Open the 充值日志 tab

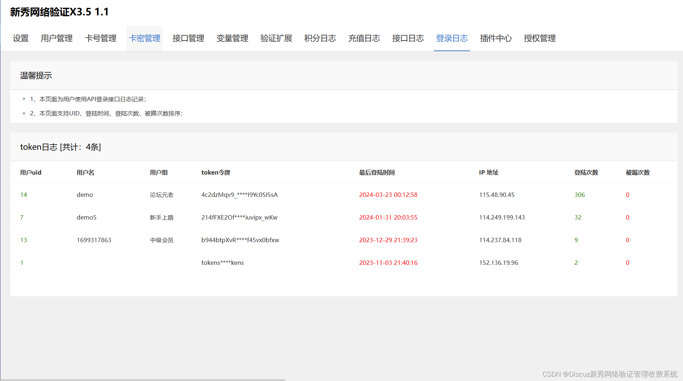(x=364, y=38)
